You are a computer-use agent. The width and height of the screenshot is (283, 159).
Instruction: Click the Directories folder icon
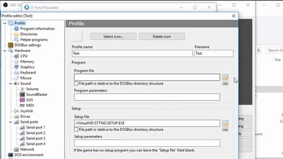(16, 34)
